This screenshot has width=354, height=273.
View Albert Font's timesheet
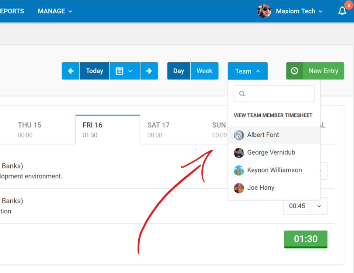274,135
